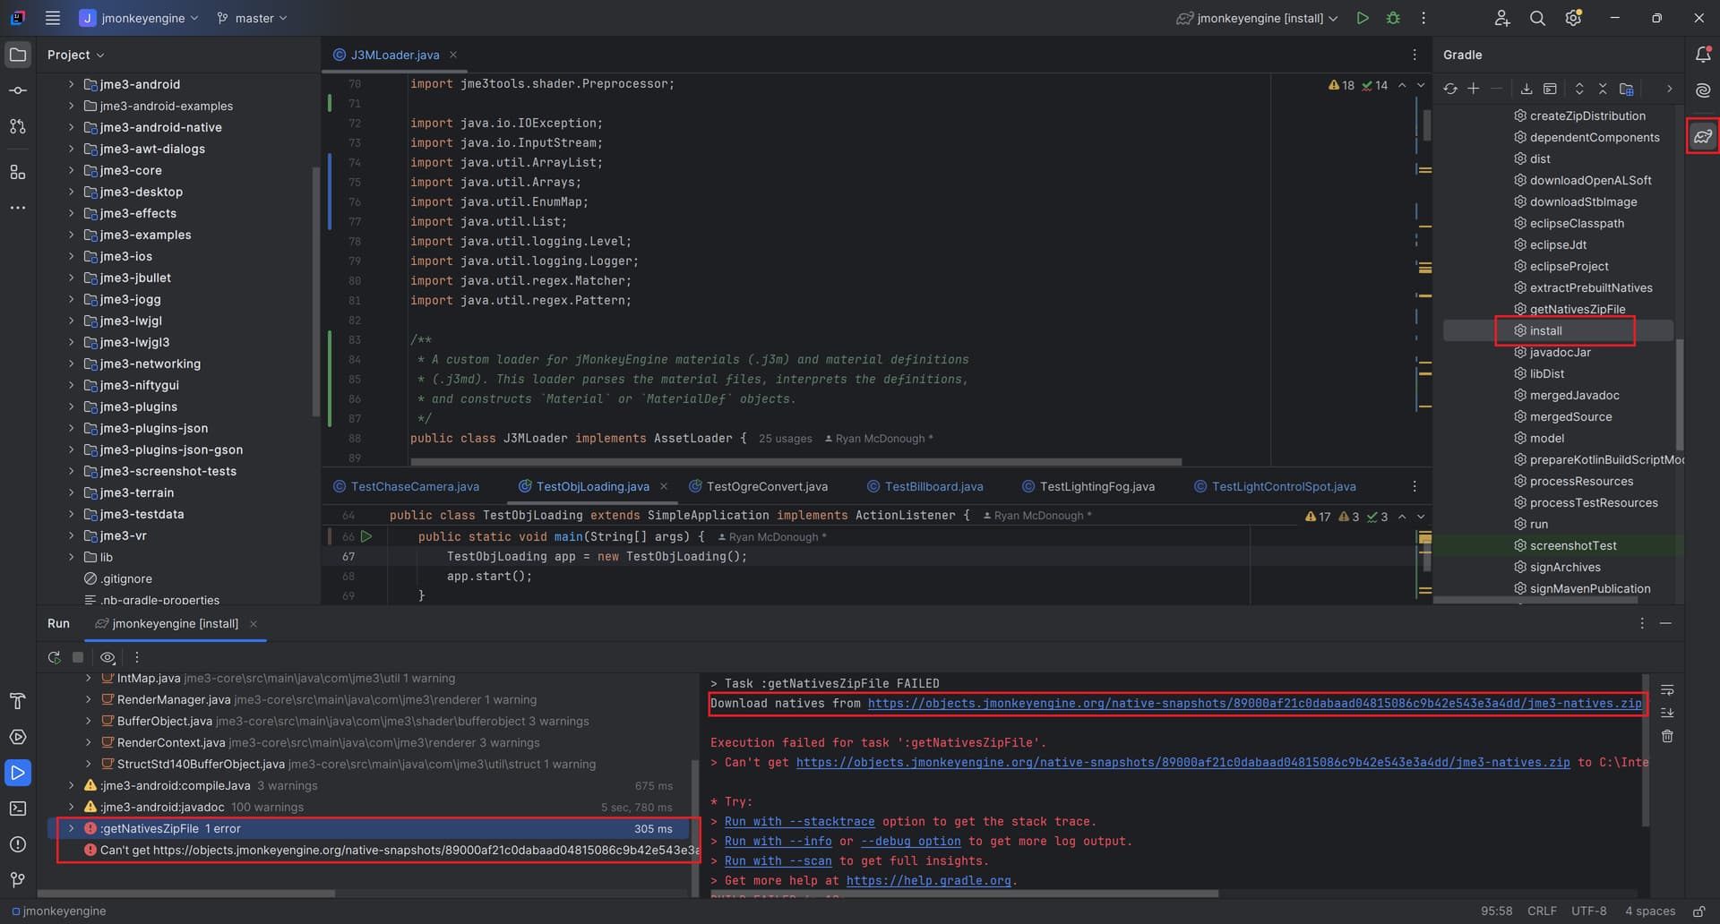The width and height of the screenshot is (1720, 924).
Task: Click the Debug bug icon in top toolbar
Action: [x=1393, y=18]
